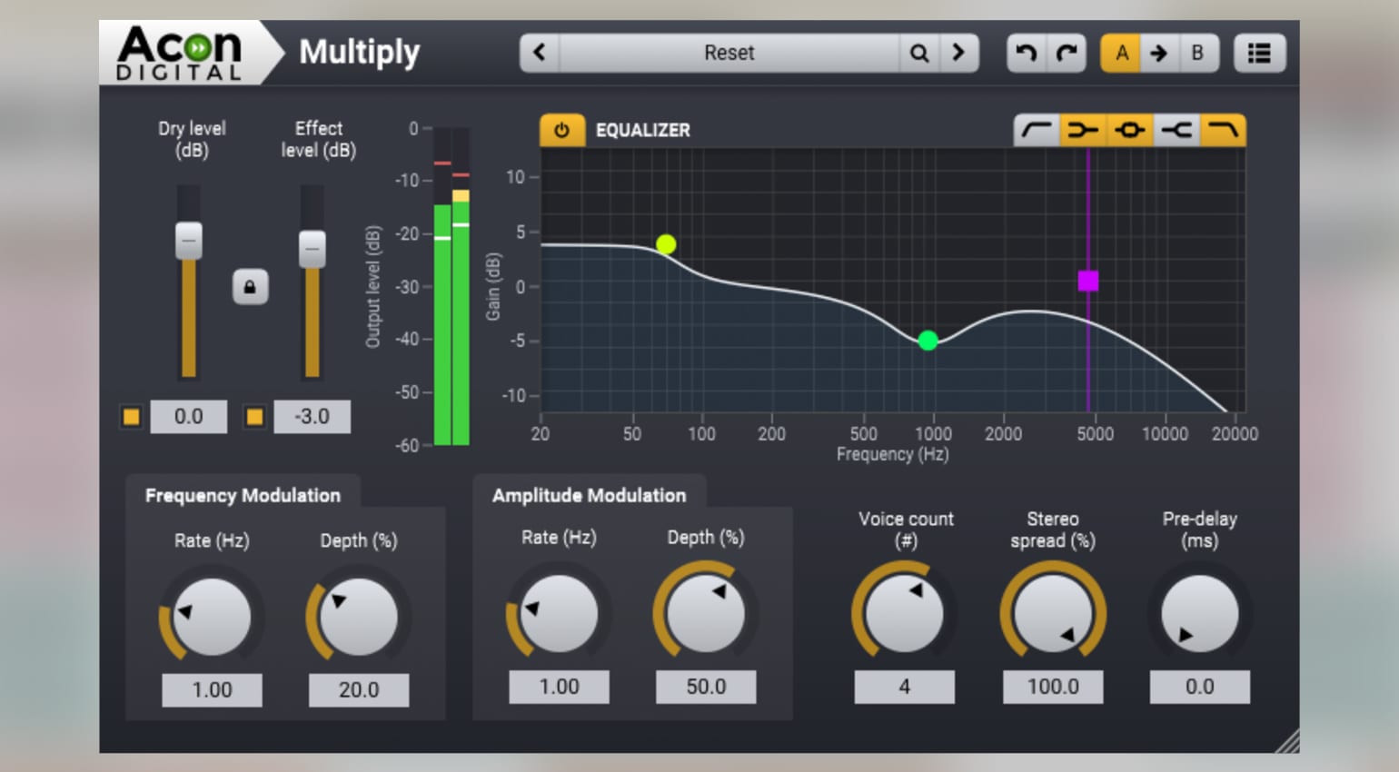
Task: Toggle the dry and effect level lock
Action: 250,287
